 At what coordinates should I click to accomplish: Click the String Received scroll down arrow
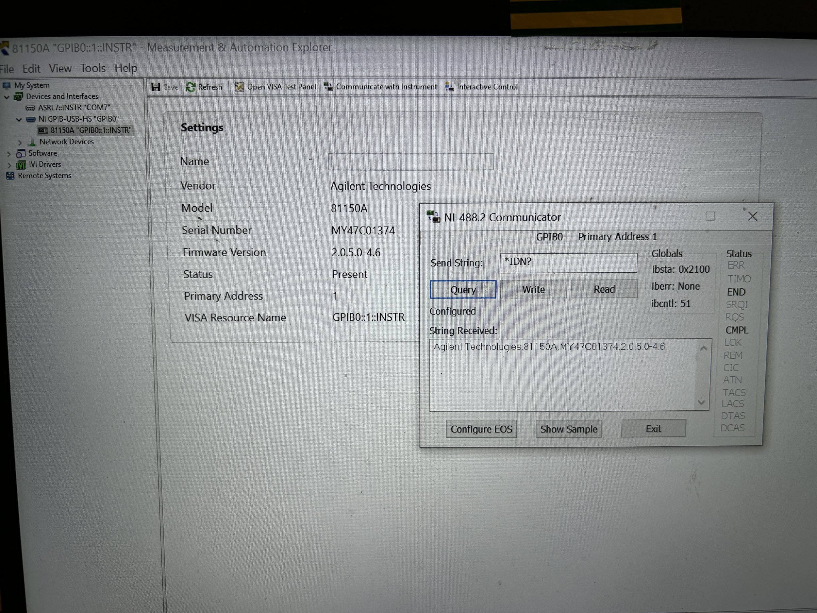701,402
